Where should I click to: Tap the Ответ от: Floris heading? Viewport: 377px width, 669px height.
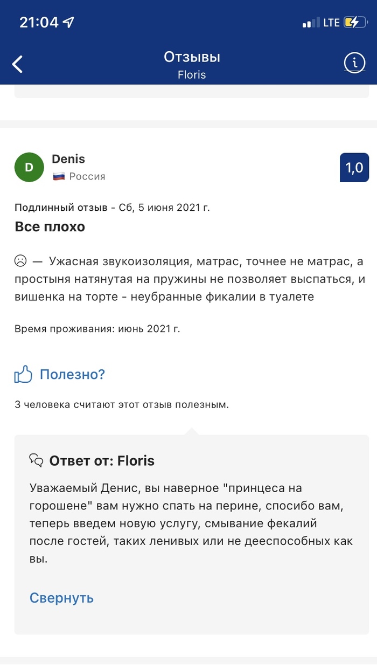(102, 460)
